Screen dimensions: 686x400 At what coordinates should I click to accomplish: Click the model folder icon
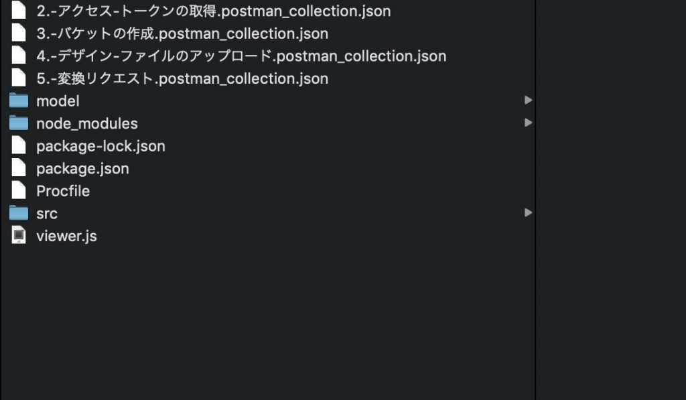pos(18,101)
